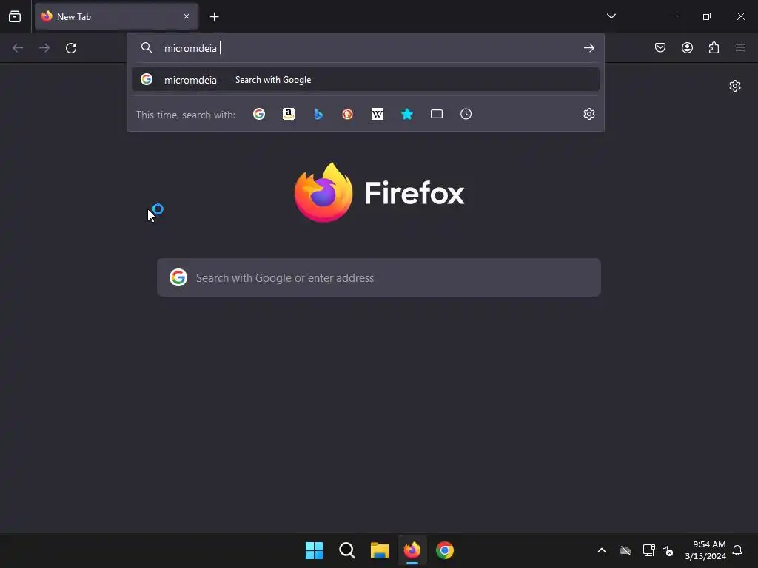Click the go arrow in address bar
Viewport: 758px width, 568px height.
click(x=588, y=48)
